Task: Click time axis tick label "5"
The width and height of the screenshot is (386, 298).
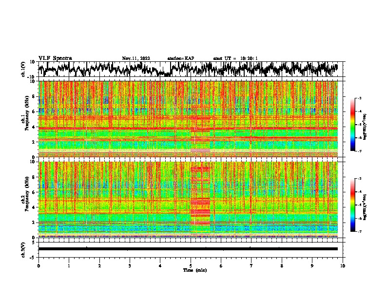Action: [x=191, y=265]
